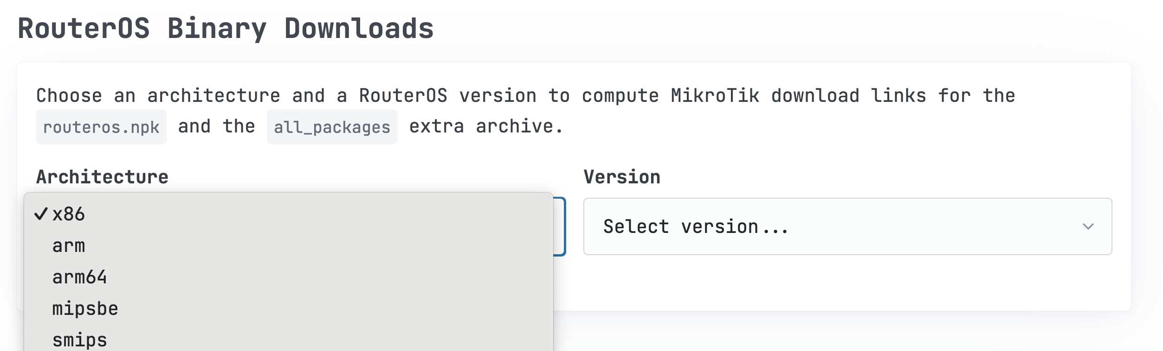Select x86 in the architecture list
Image resolution: width=1163 pixels, height=351 pixels.
point(69,214)
